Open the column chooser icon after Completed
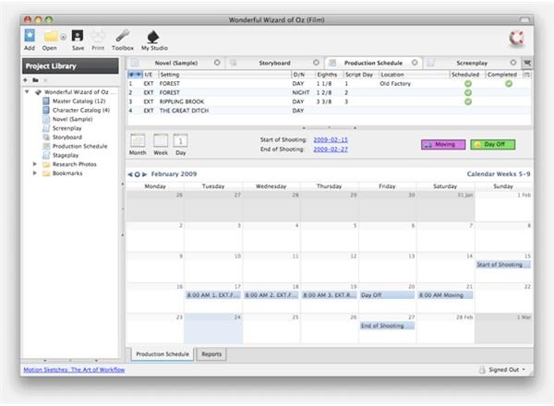The width and height of the screenshot is (554, 406). (x=527, y=75)
